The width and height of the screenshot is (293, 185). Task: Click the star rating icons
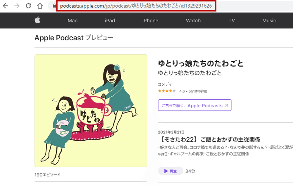pos(167,91)
